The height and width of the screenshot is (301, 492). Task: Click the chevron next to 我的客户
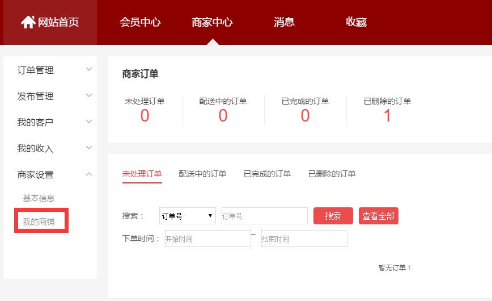click(x=89, y=122)
